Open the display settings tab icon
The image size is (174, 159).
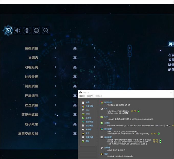click(x=8, y=30)
